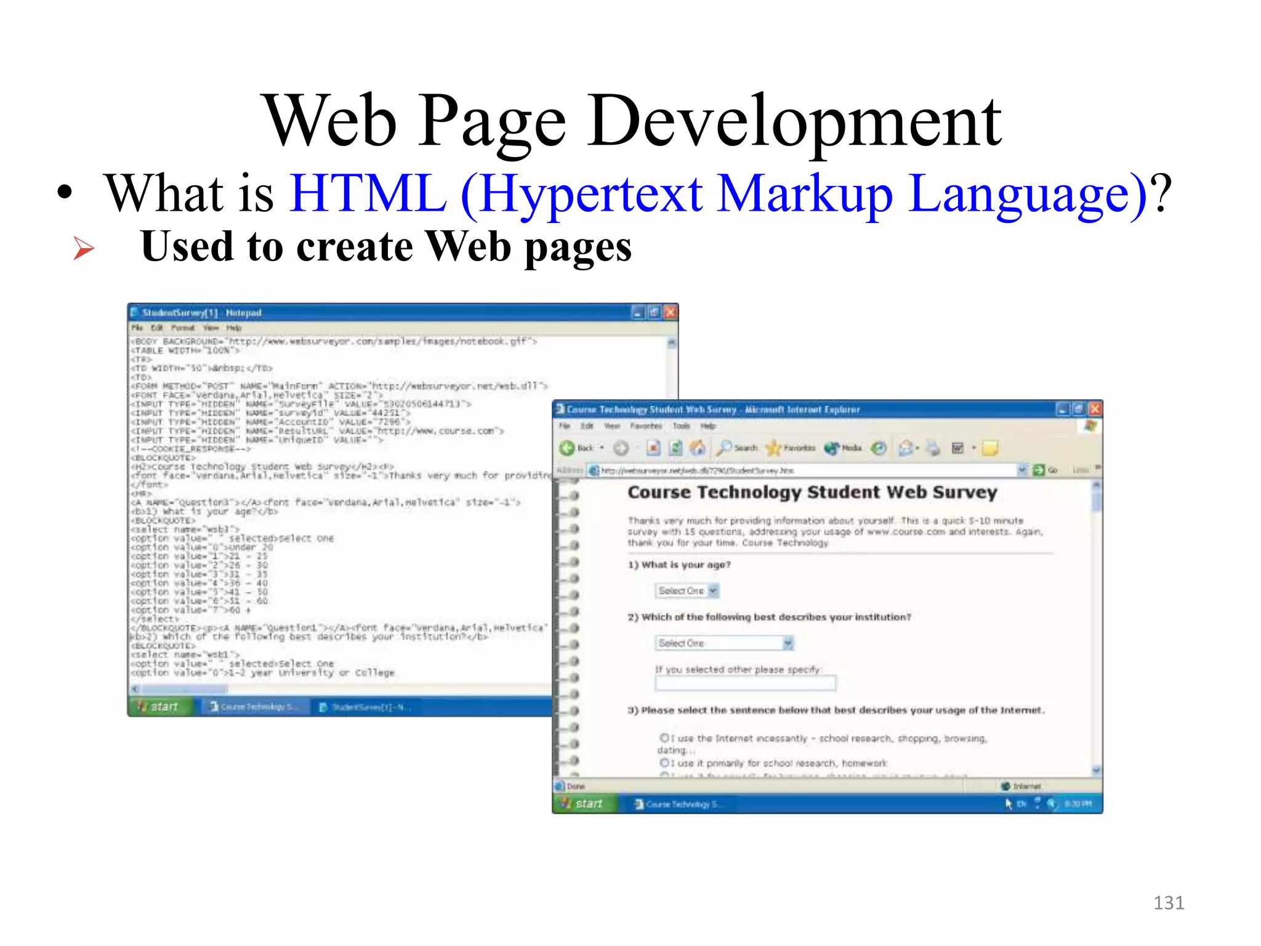Expand the Edit button dropdown arrow
This screenshot has width=1261, height=946.
(x=973, y=448)
